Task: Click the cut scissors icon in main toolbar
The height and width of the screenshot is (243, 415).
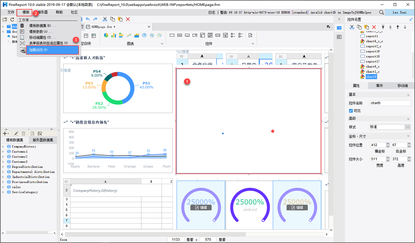Action: coord(104,19)
